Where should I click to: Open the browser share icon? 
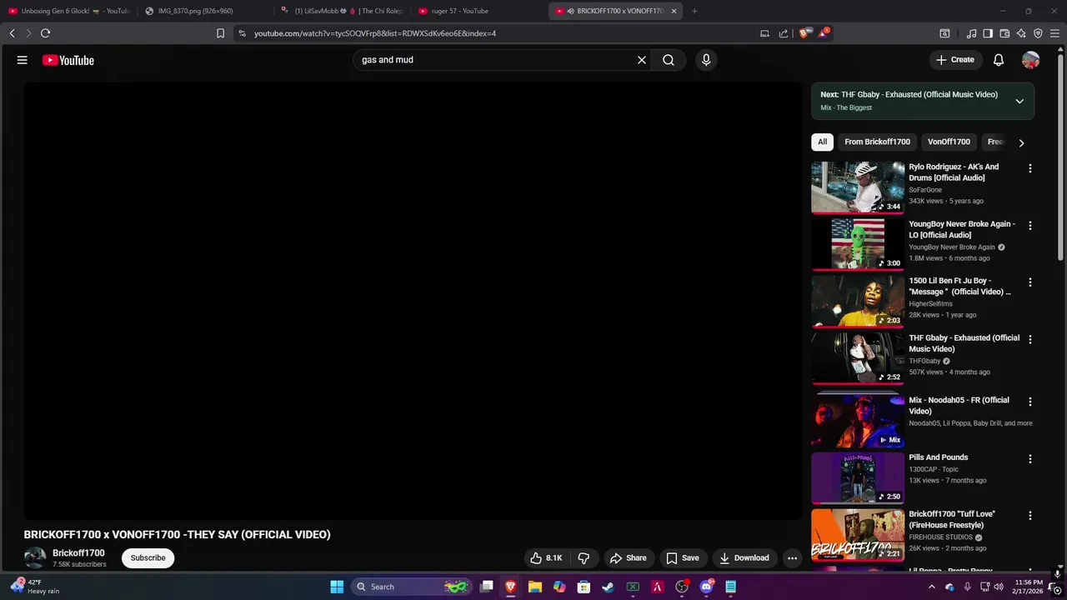click(x=784, y=33)
